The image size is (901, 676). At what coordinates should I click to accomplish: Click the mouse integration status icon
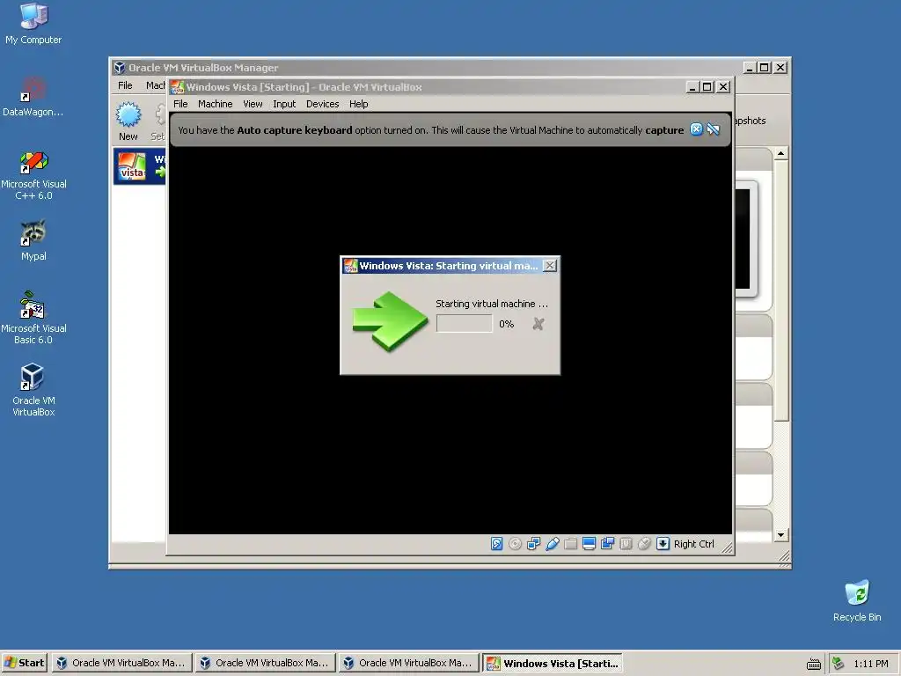click(644, 544)
